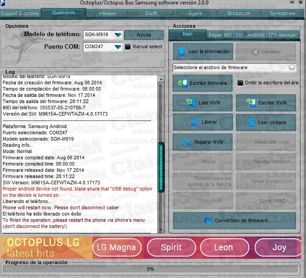Image resolution: width=306 pixels, height=278 pixels.
Task: Click the Ayuda button
Action: tap(144, 35)
